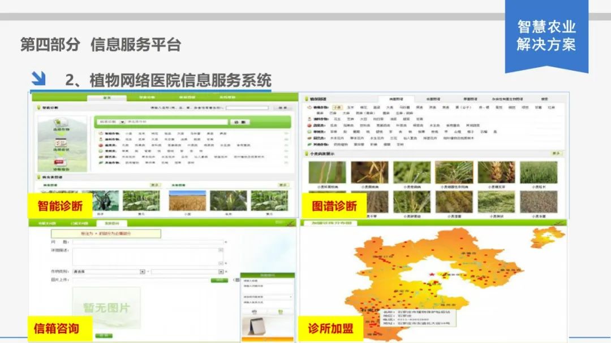Click the crop selection field in the green search bar

pos(177,122)
